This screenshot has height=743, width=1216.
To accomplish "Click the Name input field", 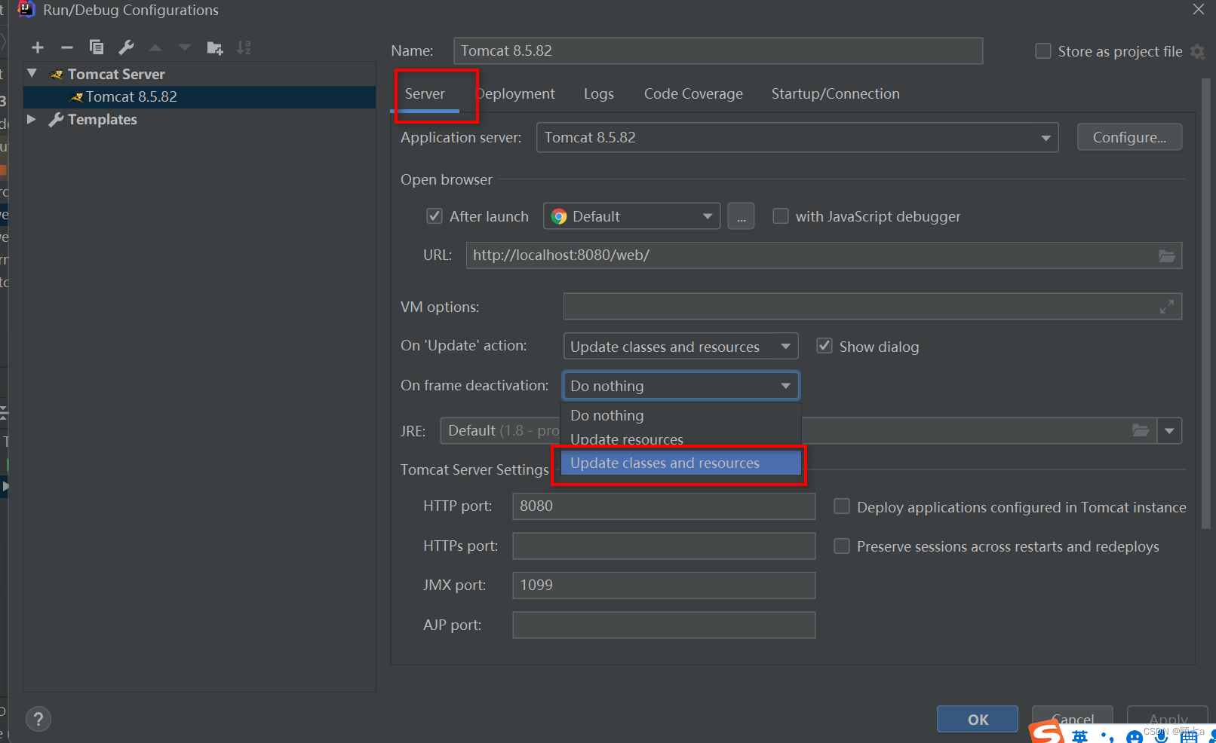I will pos(718,50).
